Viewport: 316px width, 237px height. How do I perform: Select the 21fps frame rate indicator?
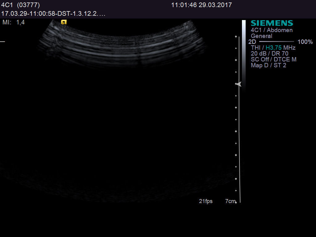coord(205,201)
